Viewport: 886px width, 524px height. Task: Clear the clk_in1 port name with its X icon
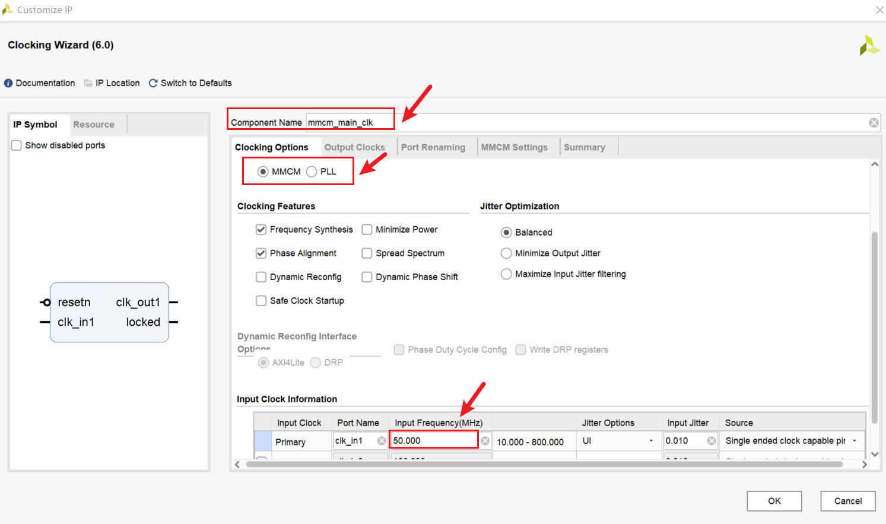[x=382, y=440]
